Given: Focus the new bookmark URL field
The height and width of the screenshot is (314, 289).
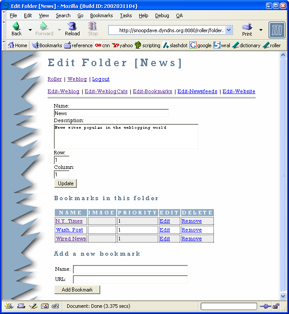Looking at the screenshot, I should pos(130,279).
